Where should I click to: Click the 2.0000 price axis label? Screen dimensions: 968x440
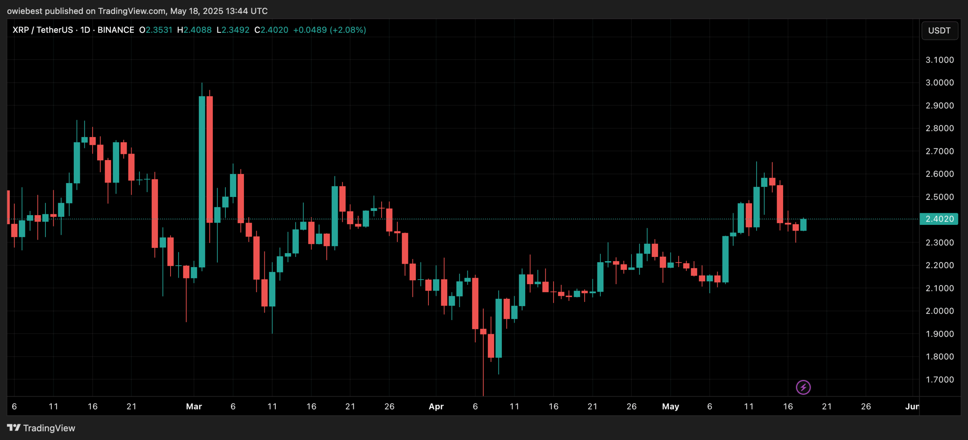click(940, 311)
